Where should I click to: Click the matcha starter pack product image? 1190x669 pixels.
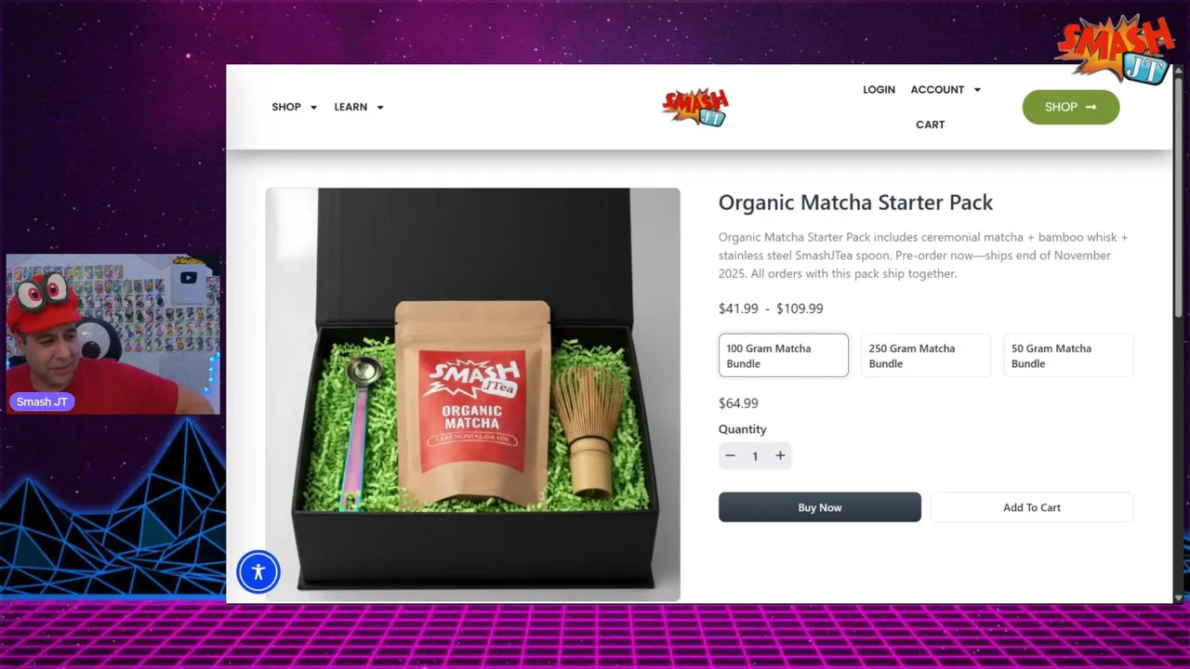point(473,395)
